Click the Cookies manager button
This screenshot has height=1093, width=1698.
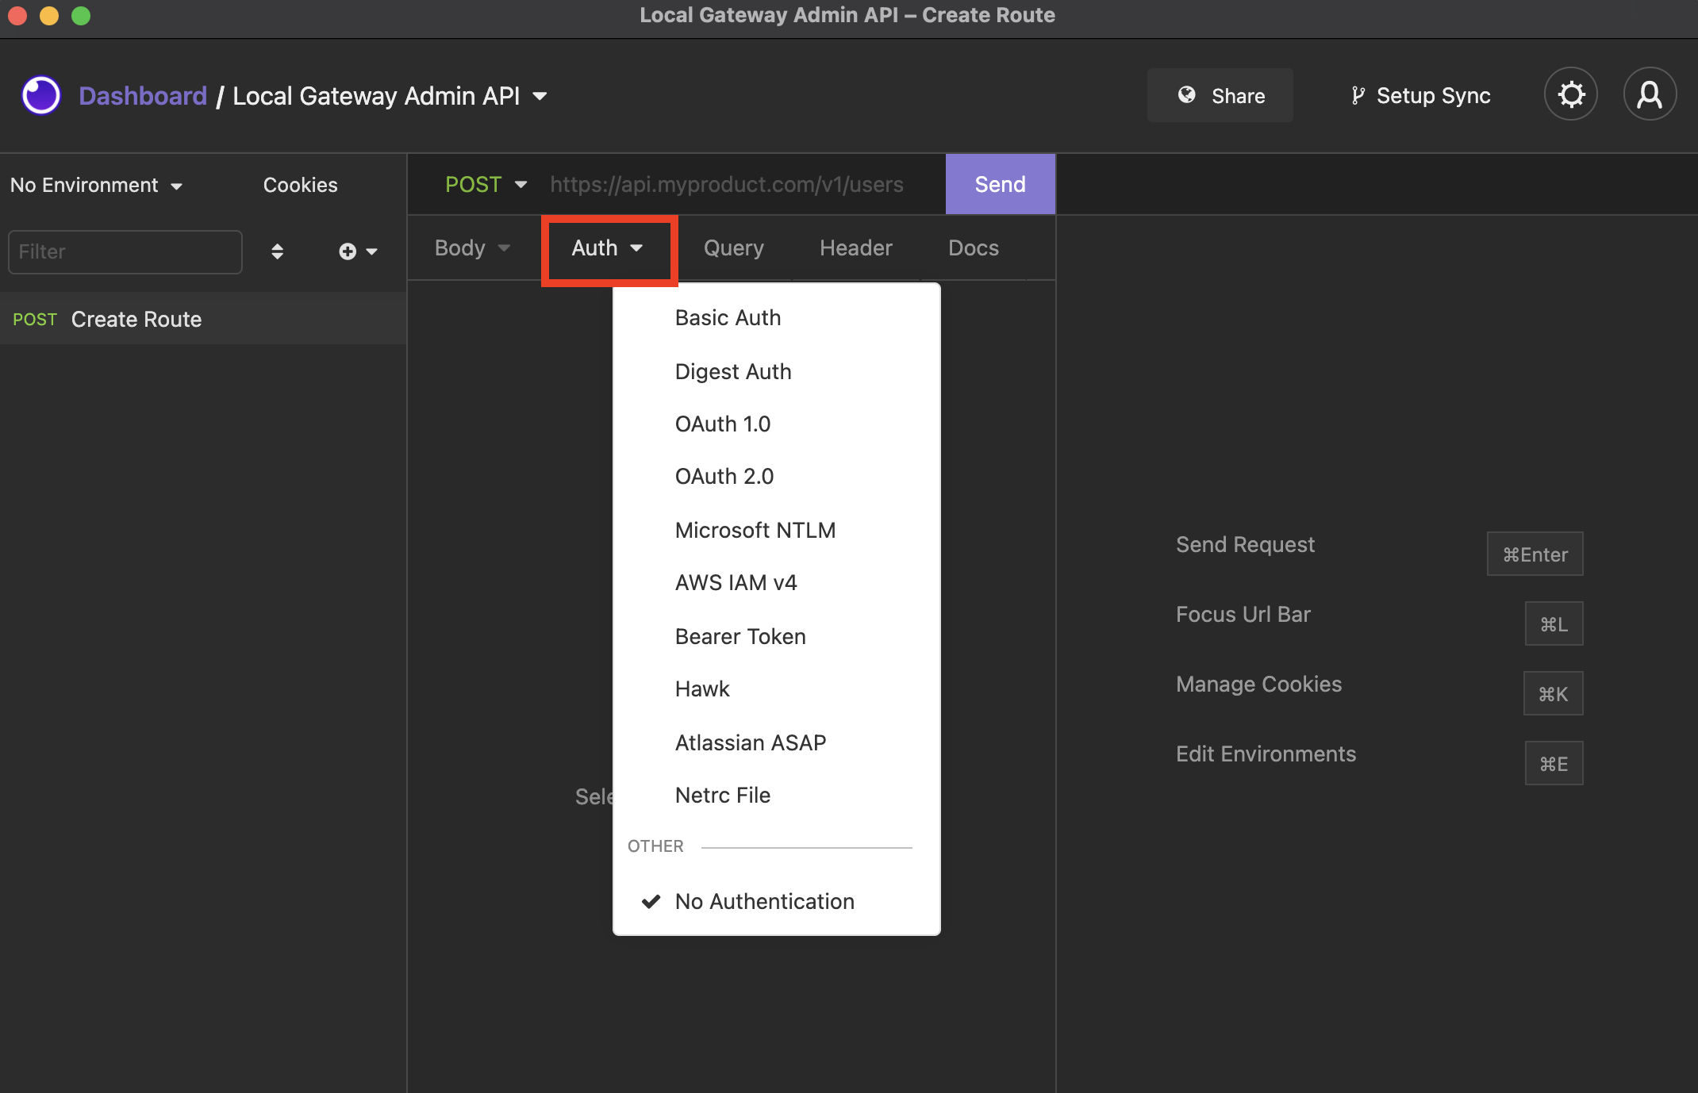click(x=299, y=185)
